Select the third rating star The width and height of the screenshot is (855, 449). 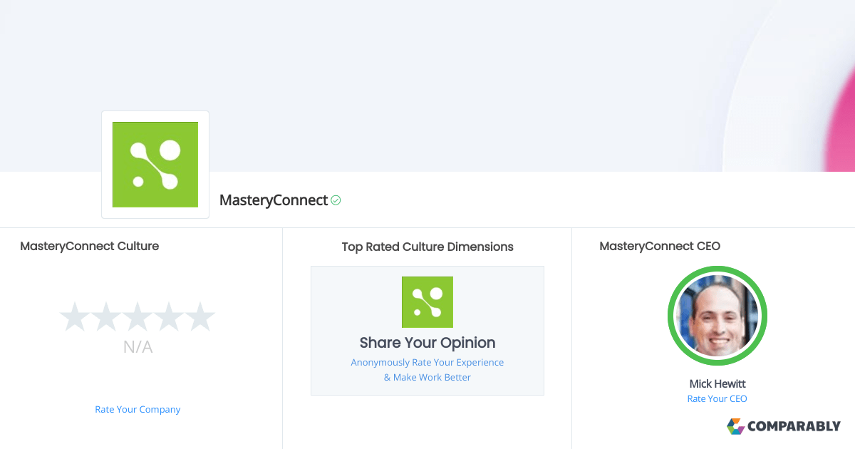click(138, 316)
